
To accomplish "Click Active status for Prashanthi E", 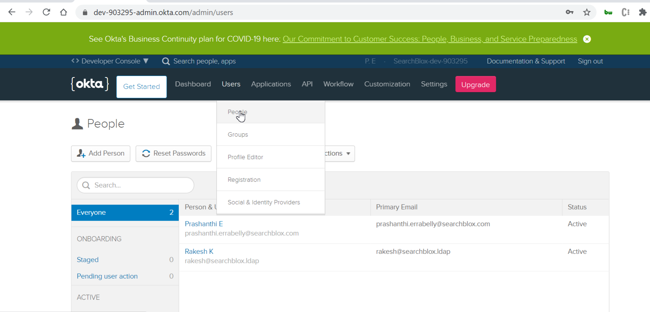I will (577, 224).
